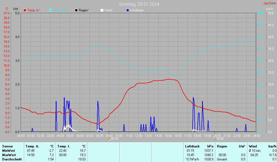277x162 pixels.
Task: Click the blue Windböen legend swatch
Action: tap(128, 11)
